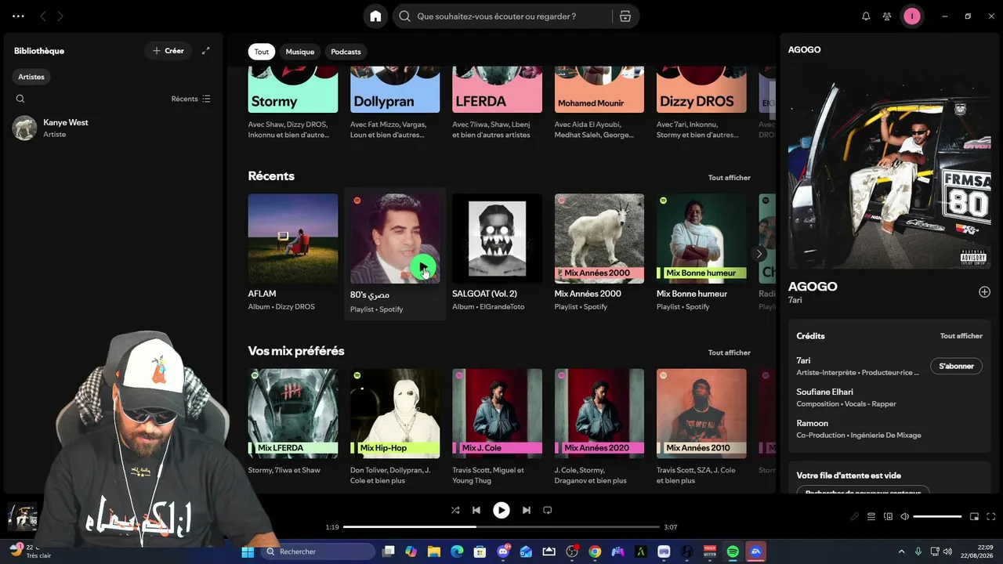Screen dimensions: 1003x564
Task: Open Google Chrome from the taskbar
Action: click(595, 552)
